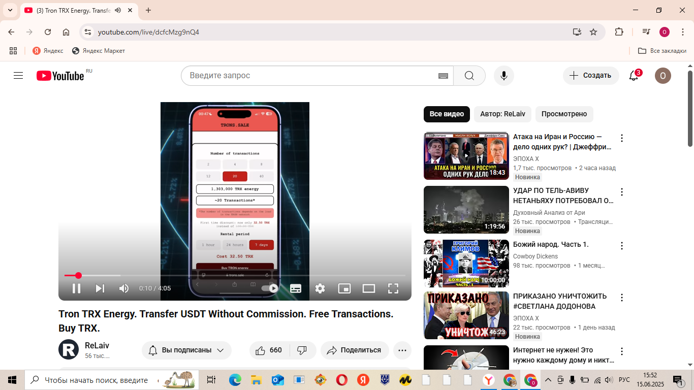Viewport: 694px width, 390px height.
Task: Select the Автор: ReLaiv filter chip
Action: 502,114
